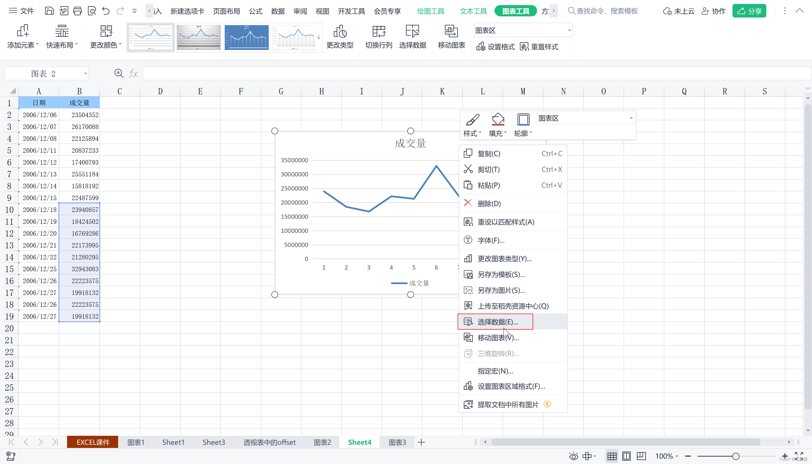Switch to the 页面布局 tab

(226, 11)
